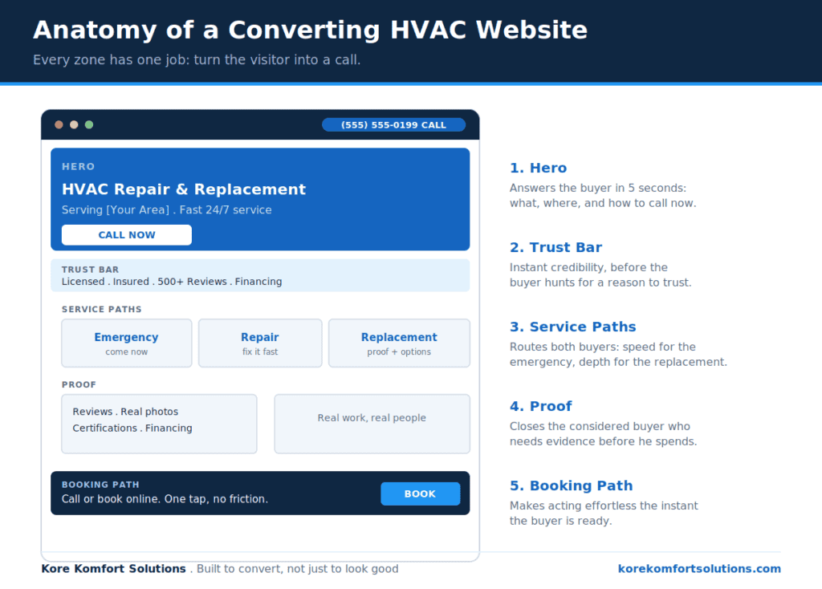Screen dimensions: 822x589
Task: Click 'Closes the considered buyer' description
Action: [603, 434]
